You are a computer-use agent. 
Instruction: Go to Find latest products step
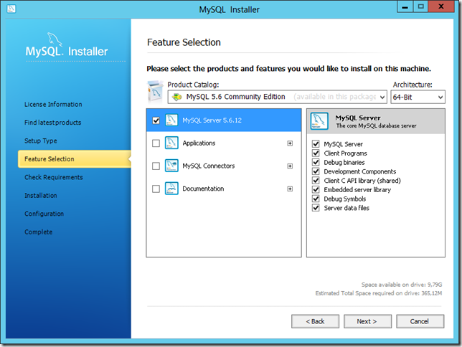pyautogui.click(x=53, y=123)
